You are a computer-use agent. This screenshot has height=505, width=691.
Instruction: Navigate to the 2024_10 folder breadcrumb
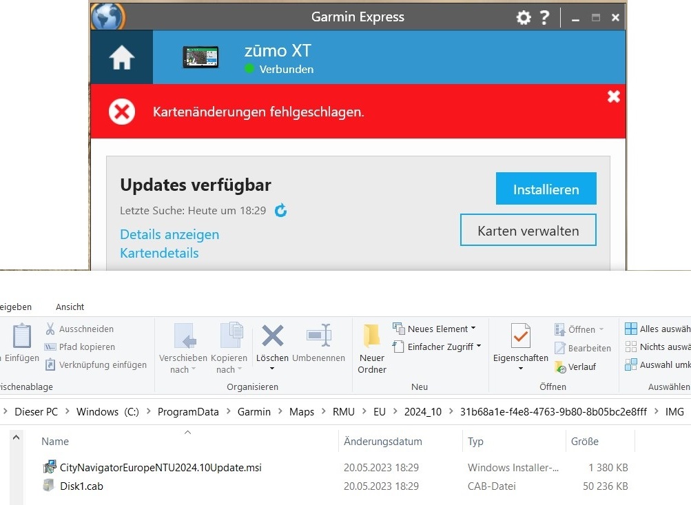(422, 411)
